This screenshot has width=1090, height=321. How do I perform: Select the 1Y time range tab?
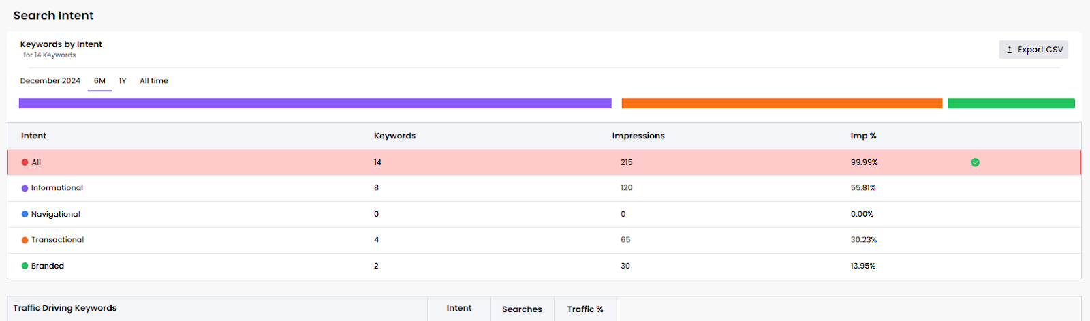(123, 80)
